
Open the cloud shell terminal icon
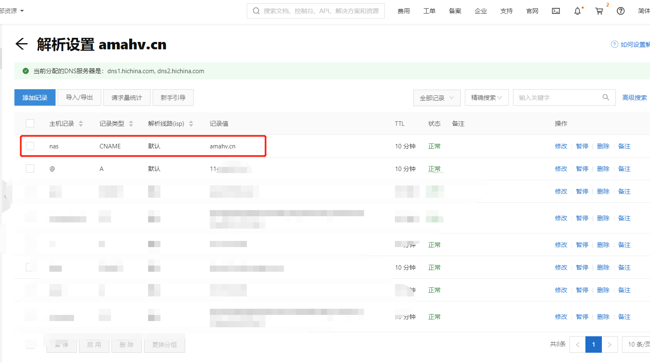point(556,11)
